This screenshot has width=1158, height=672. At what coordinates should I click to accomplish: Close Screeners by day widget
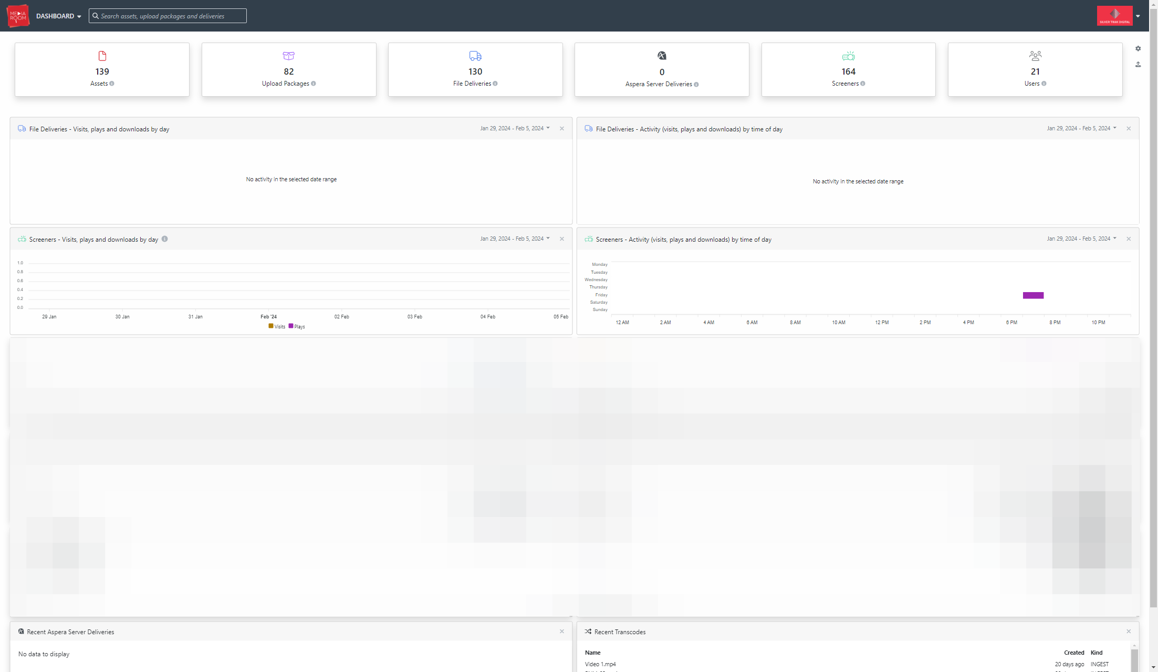562,239
